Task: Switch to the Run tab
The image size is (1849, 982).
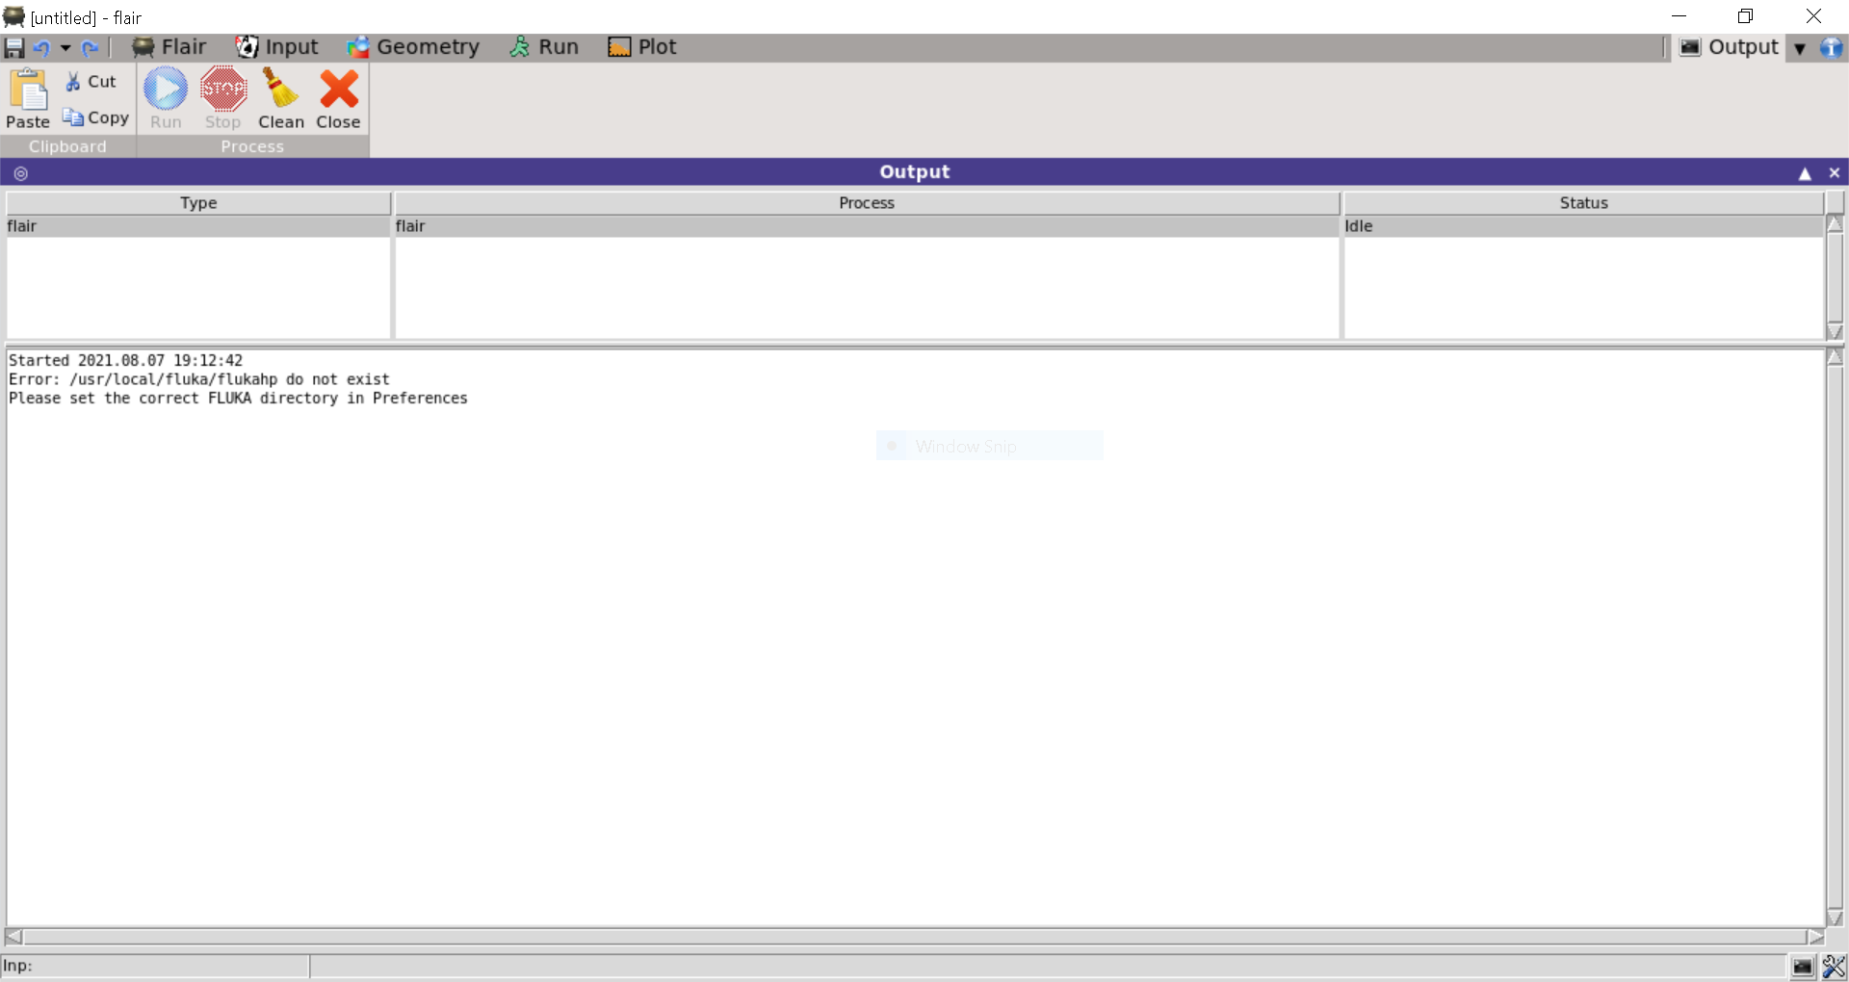Action: click(544, 47)
